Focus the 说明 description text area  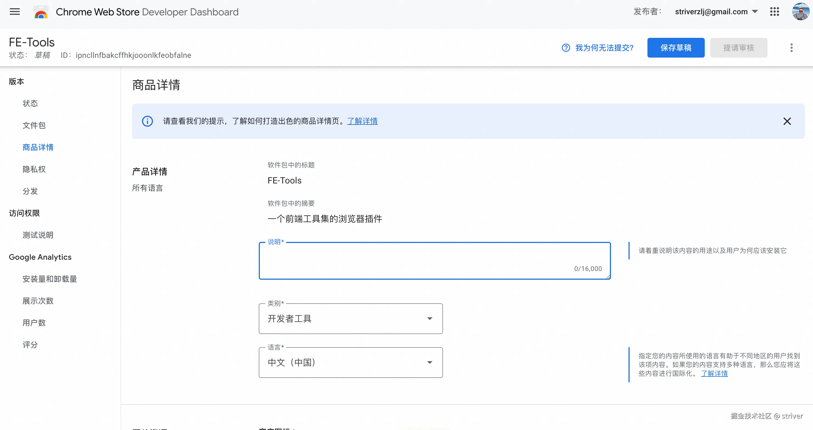pos(434,261)
